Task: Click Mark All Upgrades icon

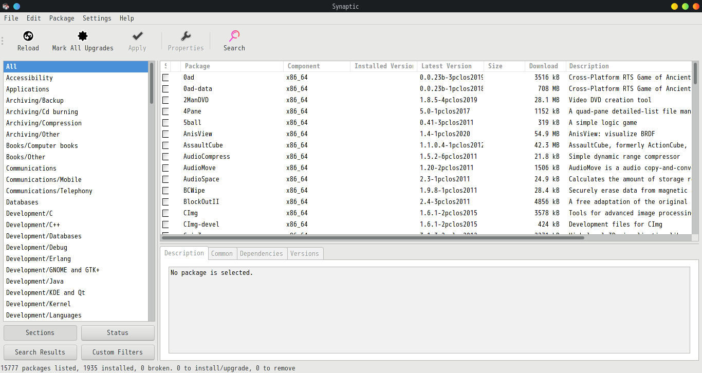Action: [83, 36]
